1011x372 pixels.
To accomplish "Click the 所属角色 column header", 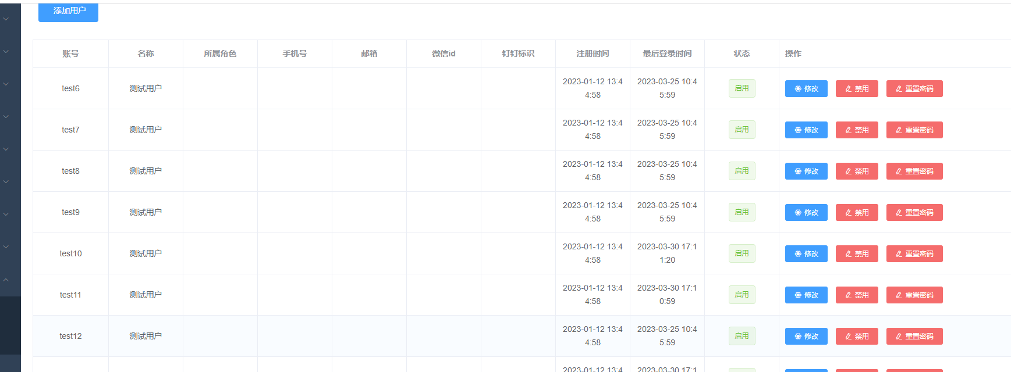I will click(x=220, y=53).
